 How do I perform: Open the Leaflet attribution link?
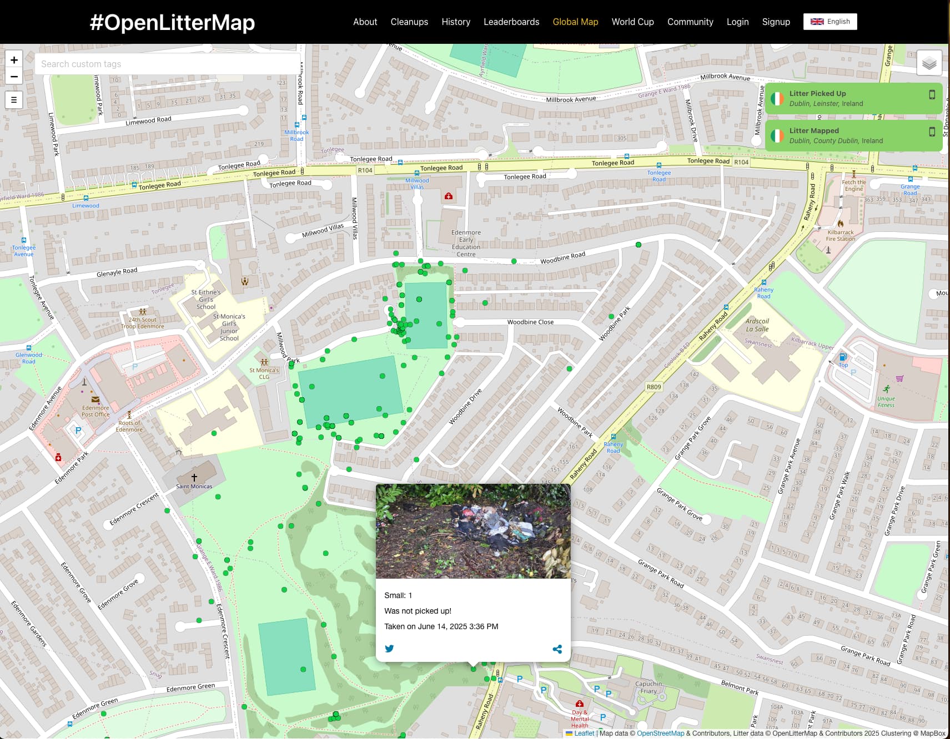coord(584,733)
